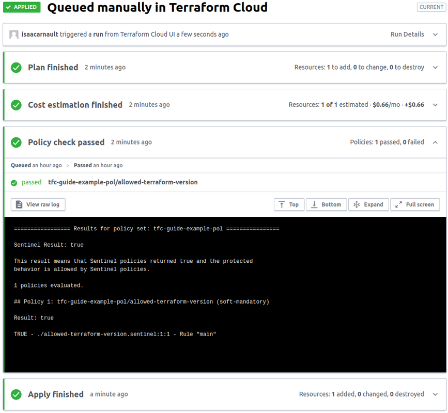Click the '1 to add, 0 to change' resource summary
Screen dimensions: 448x413
click(x=359, y=67)
